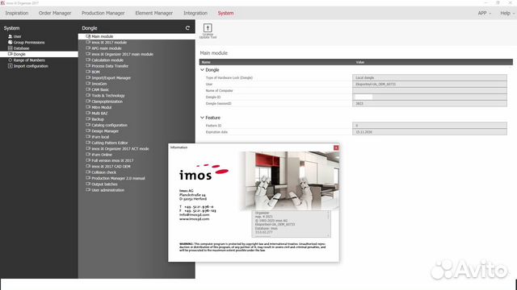This screenshot has width=517, height=290.
Task: Click the Name column header
Action: click(x=206, y=62)
